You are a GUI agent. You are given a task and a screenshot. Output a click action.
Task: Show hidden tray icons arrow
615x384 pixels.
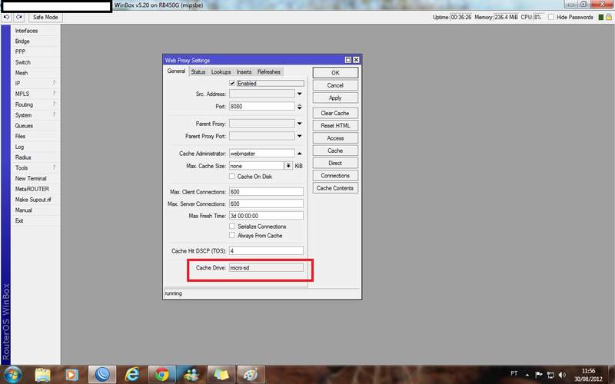click(527, 375)
